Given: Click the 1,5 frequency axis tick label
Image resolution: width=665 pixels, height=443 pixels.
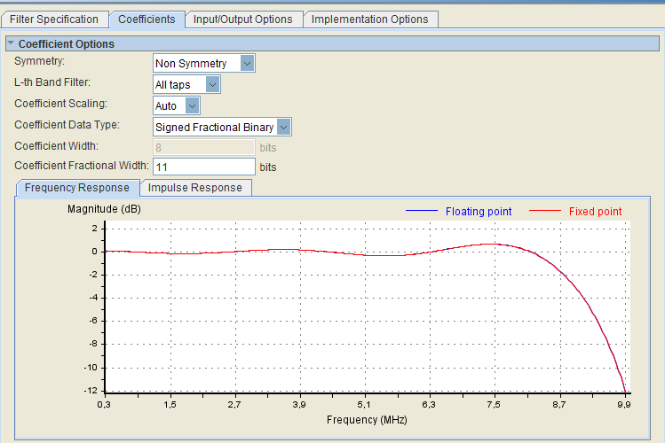Looking at the screenshot, I should (x=170, y=405).
